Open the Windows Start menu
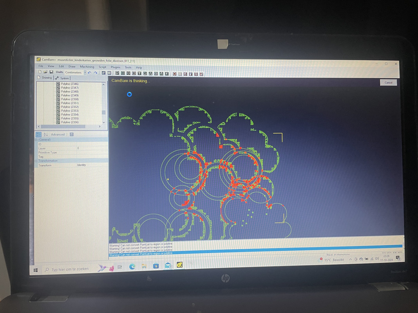The height and width of the screenshot is (313, 418). click(36, 270)
